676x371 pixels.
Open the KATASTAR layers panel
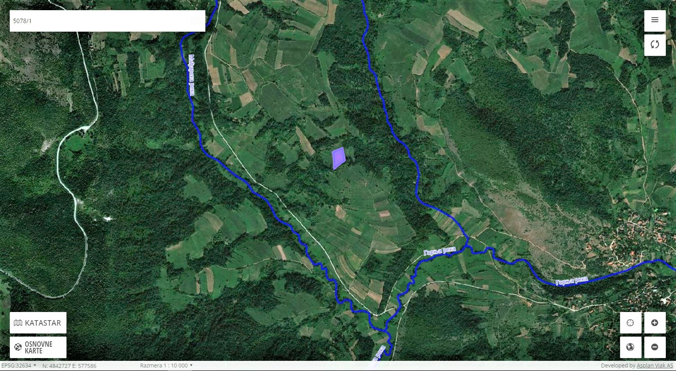38,323
